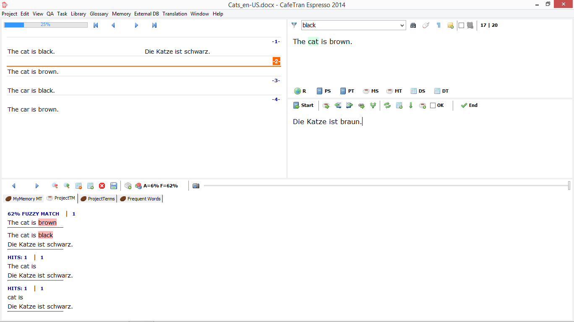Viewport: 574px width, 322px height.
Task: Click the red delete X icon
Action: point(102,186)
